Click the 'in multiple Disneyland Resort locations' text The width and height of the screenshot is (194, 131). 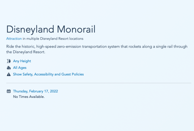pyautogui.click(x=53, y=39)
